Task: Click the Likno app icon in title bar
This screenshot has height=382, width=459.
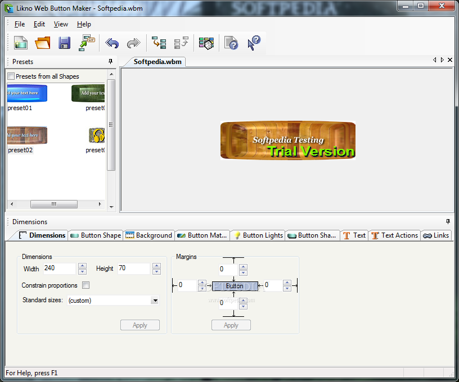Action: [x=10, y=8]
